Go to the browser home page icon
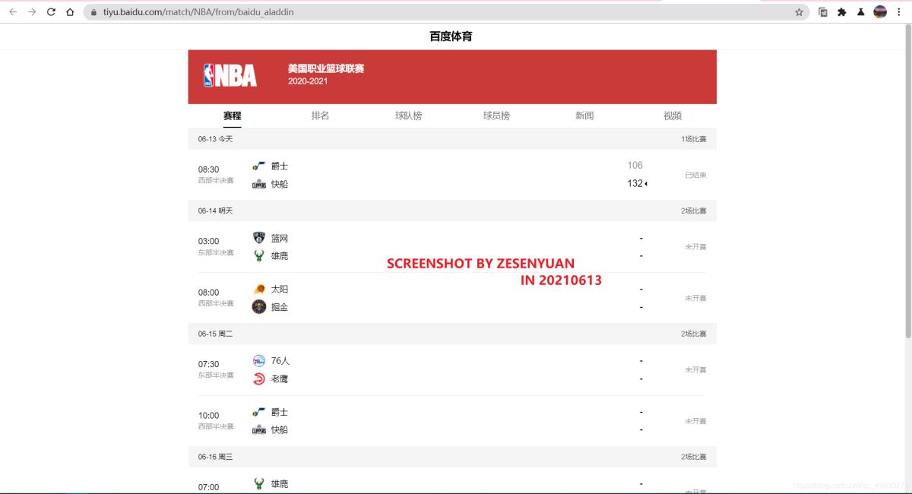 tap(70, 12)
